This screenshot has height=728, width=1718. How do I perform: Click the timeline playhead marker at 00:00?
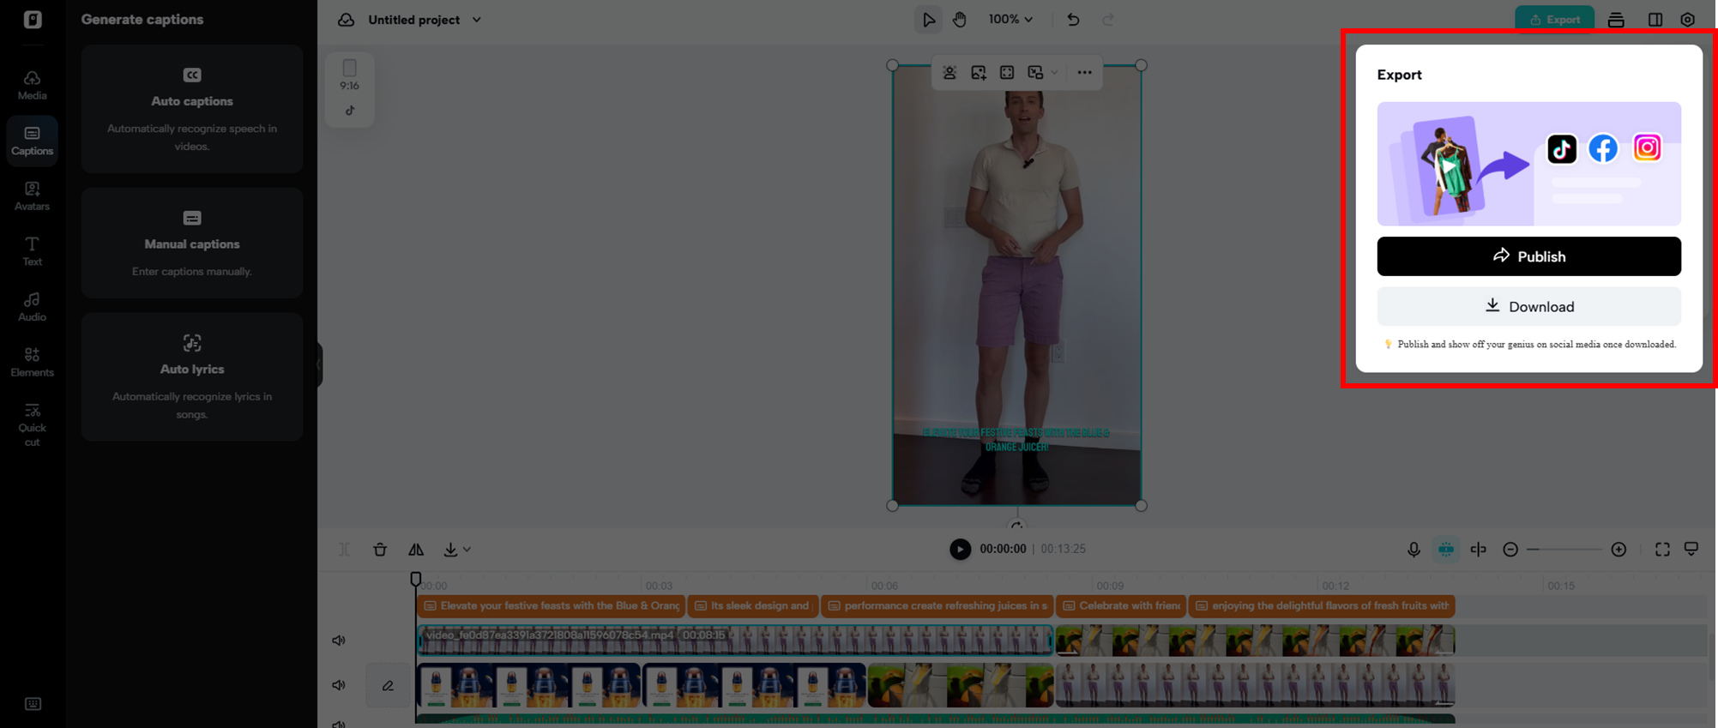coord(416,580)
